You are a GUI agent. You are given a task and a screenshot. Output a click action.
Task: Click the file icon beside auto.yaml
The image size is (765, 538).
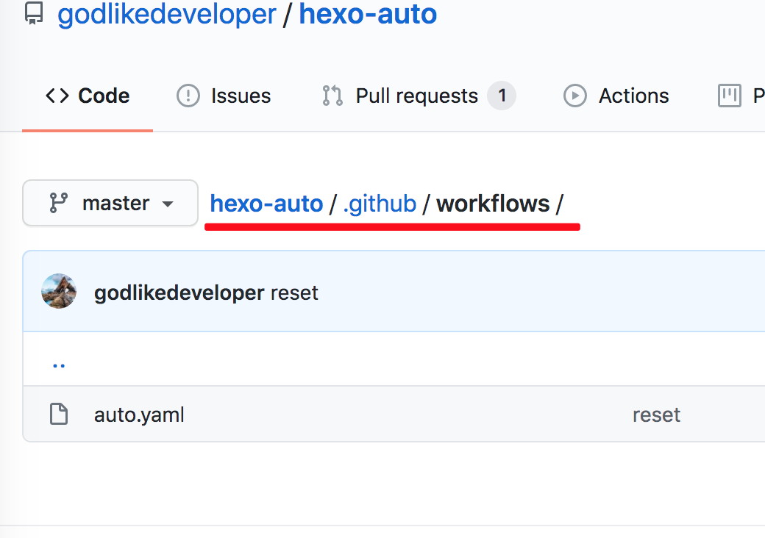point(60,415)
